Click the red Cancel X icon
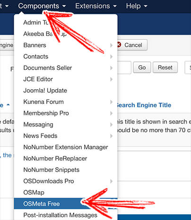191x220 pixels. (x=119, y=45)
